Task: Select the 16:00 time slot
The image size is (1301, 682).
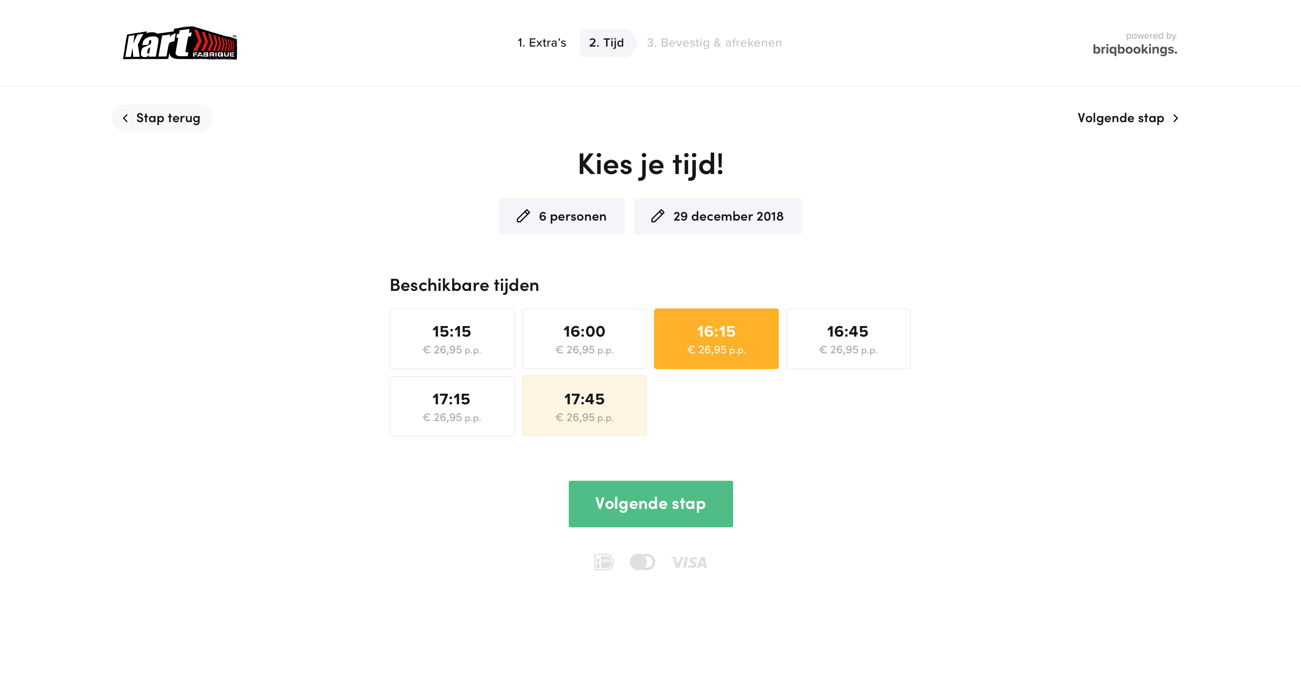Action: [x=584, y=339]
